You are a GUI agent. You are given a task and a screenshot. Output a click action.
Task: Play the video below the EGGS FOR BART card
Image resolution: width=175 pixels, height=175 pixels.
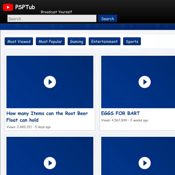pos(145,163)
